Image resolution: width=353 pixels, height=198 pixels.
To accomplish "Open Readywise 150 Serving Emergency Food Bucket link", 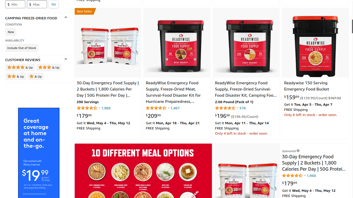I will 306,86.
